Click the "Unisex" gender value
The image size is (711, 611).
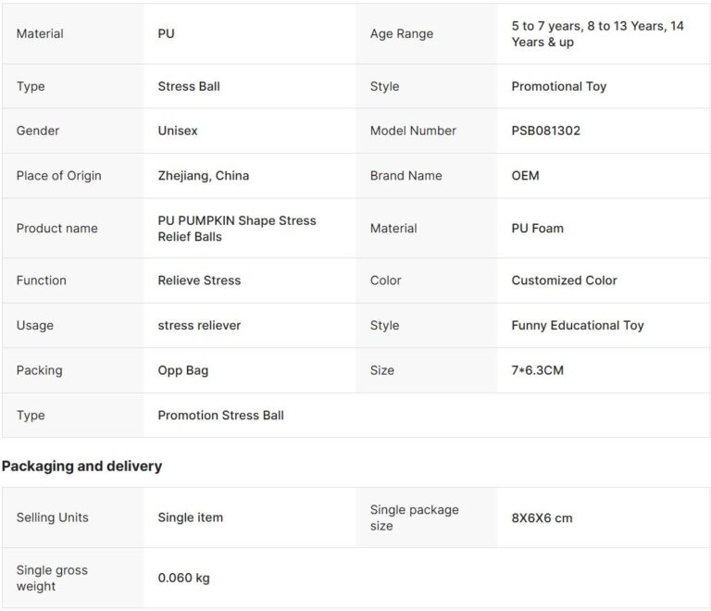[x=178, y=131]
